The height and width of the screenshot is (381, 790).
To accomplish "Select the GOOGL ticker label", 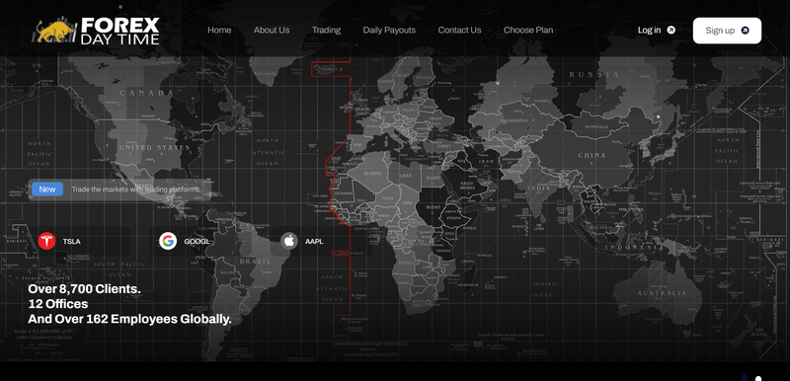I will click(x=197, y=242).
